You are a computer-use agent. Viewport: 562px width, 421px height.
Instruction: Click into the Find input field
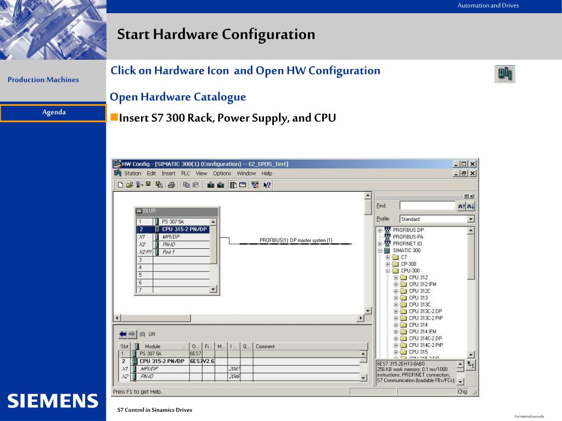click(427, 206)
